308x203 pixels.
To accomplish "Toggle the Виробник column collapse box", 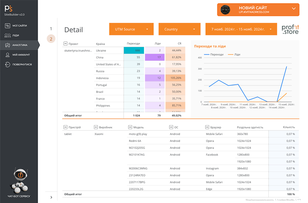I will click(96, 127).
